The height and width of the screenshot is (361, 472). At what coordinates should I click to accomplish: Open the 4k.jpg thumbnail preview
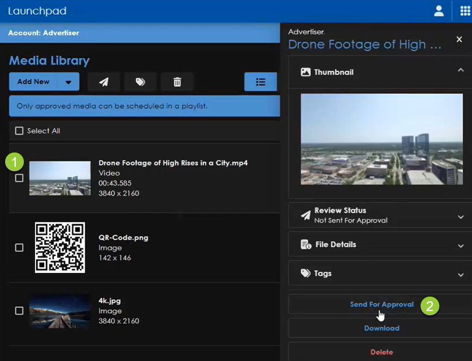pyautogui.click(x=59, y=311)
